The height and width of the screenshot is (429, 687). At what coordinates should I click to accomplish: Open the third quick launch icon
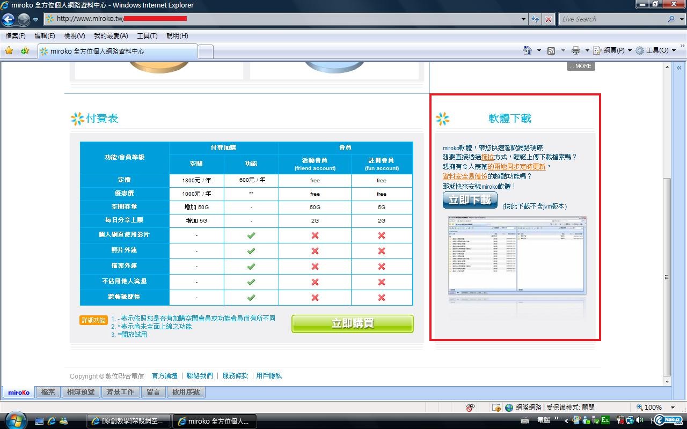point(64,421)
